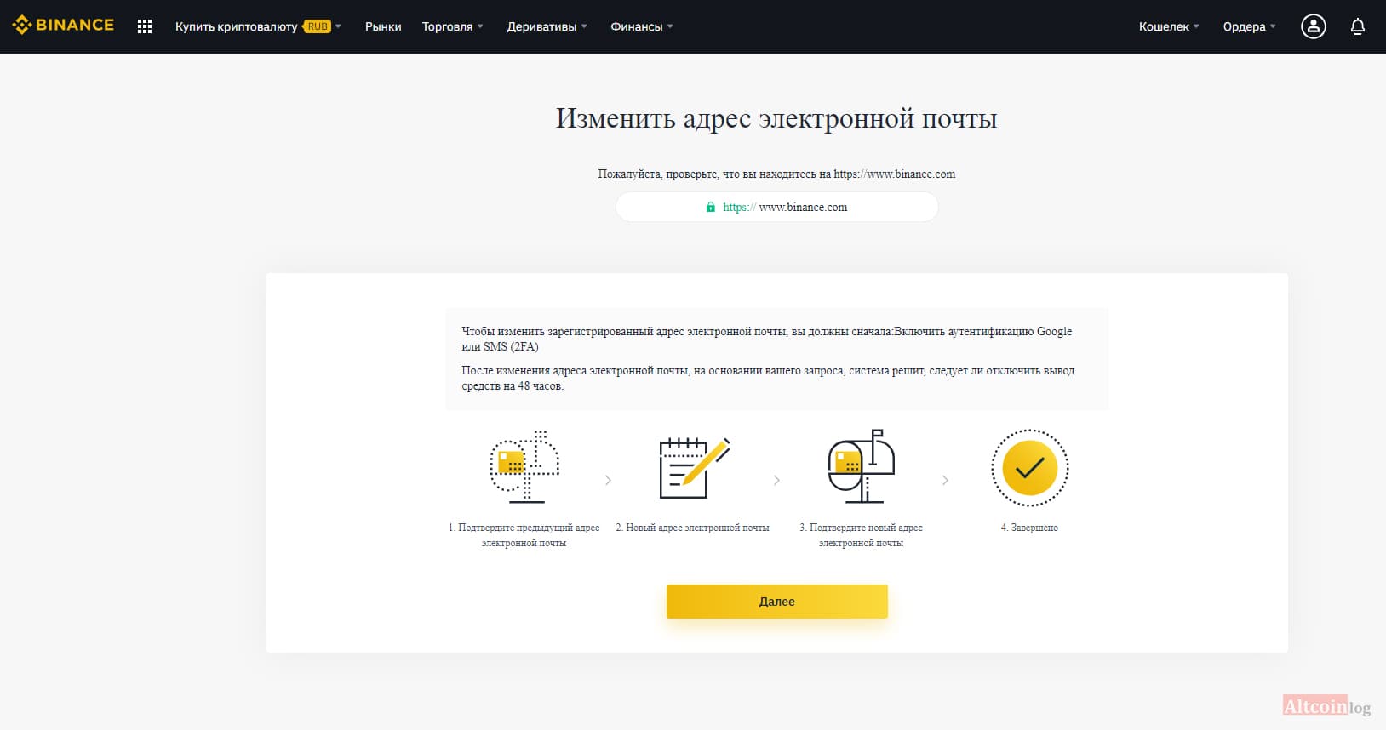
Task: Click the Binance logo
Action: coord(63,26)
